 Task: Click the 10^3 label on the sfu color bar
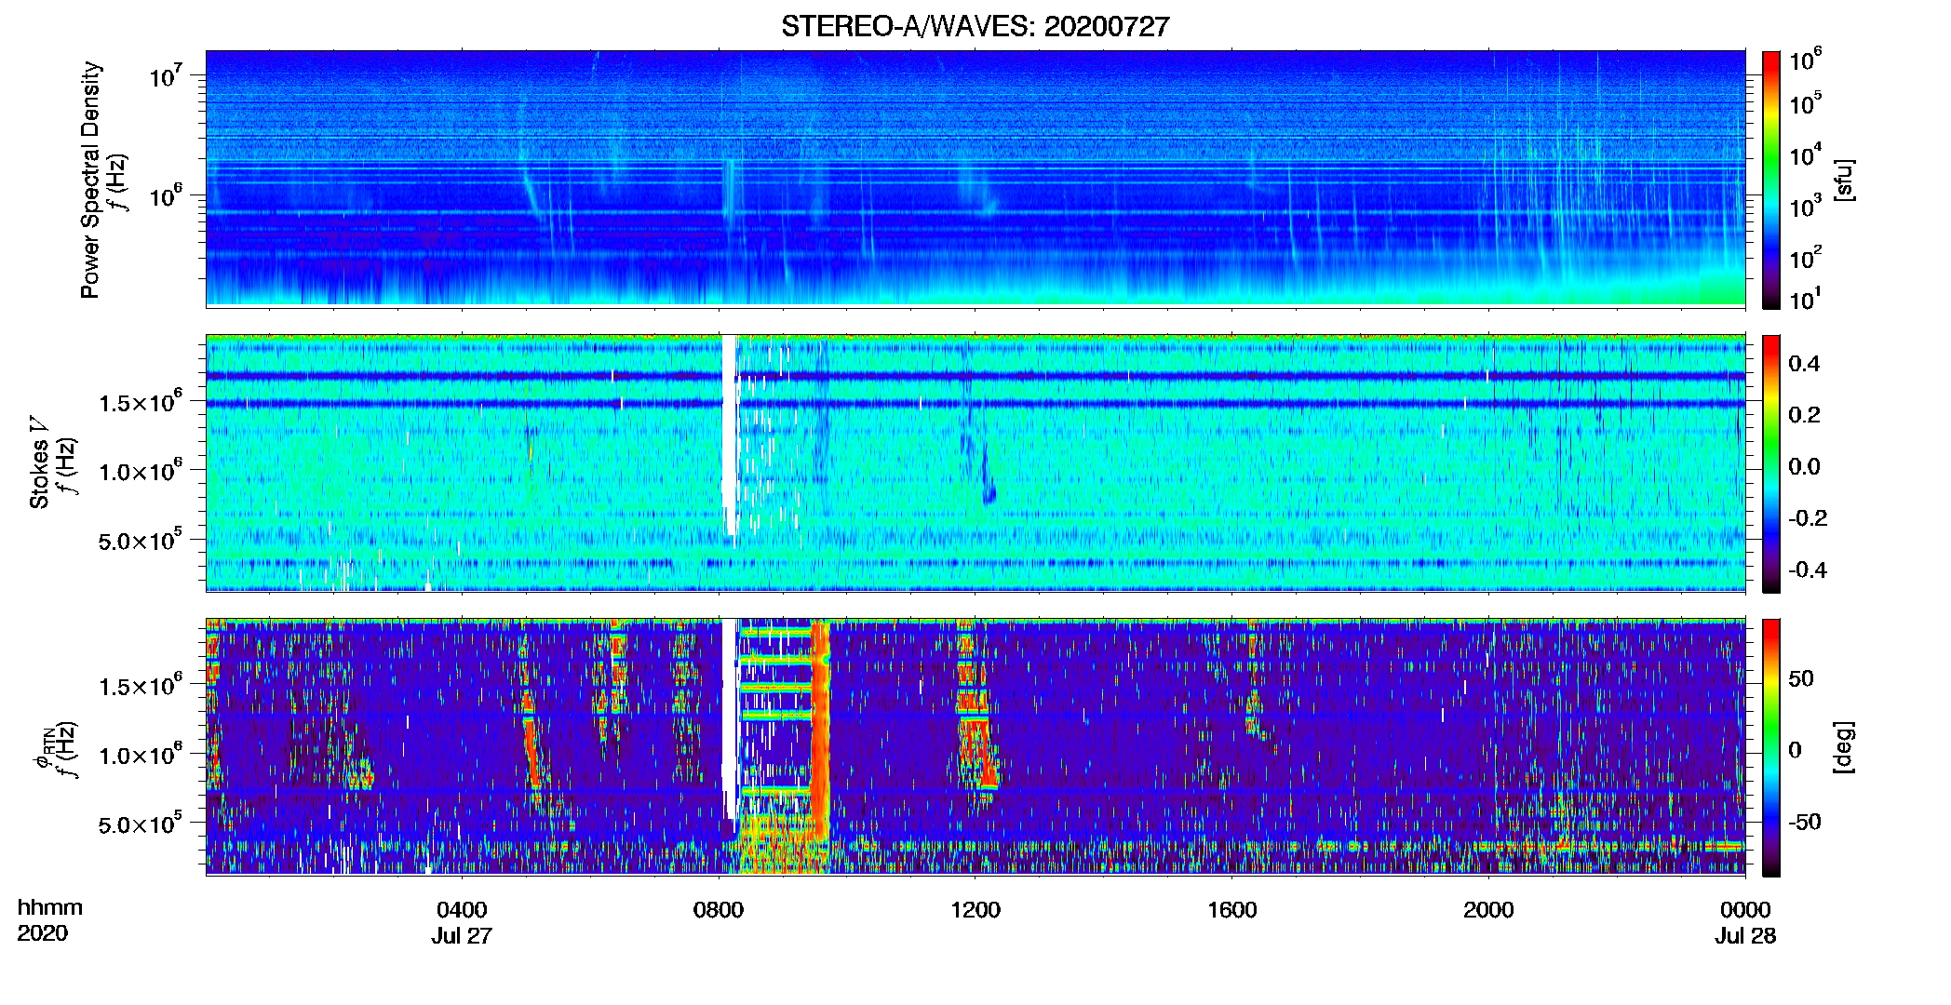coord(1805,206)
